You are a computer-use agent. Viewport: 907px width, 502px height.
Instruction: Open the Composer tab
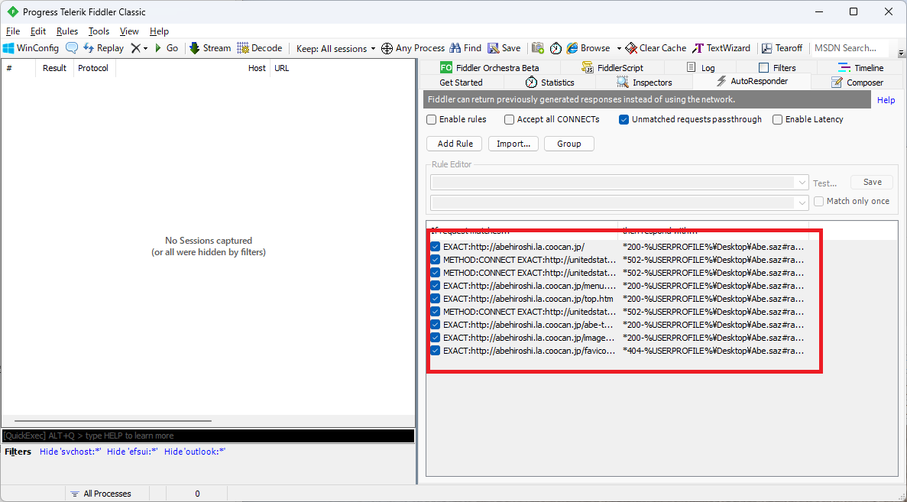857,83
